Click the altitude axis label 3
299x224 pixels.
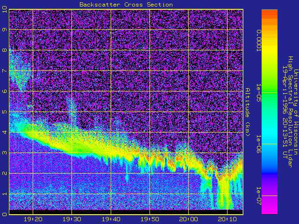tap(5, 153)
